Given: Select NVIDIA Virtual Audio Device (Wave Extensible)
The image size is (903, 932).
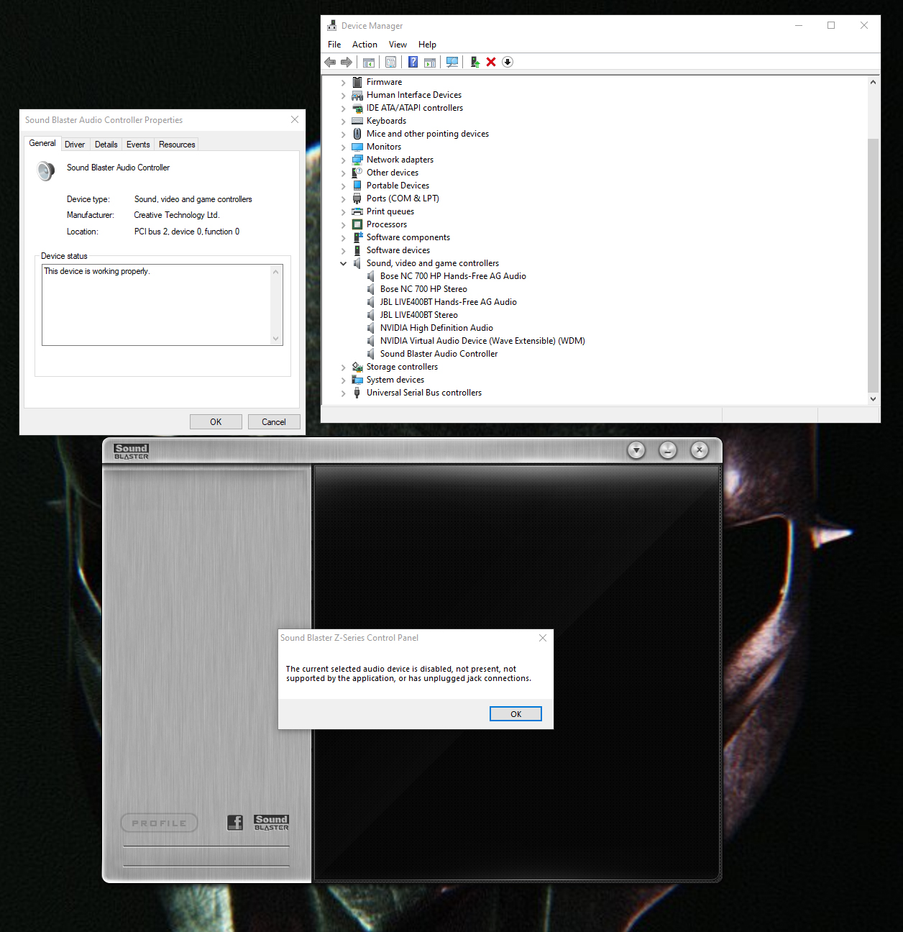Looking at the screenshot, I should tap(482, 341).
